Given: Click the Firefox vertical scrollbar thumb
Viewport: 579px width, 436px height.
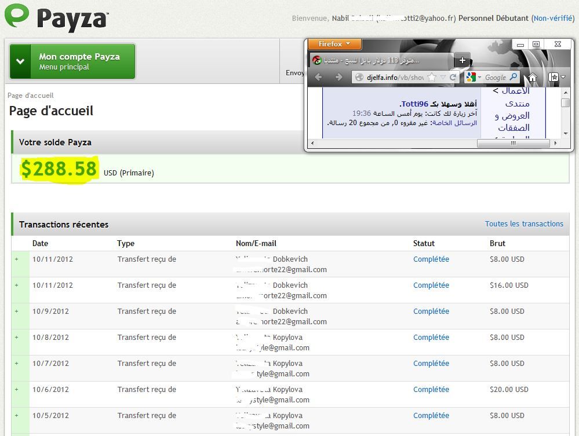Looking at the screenshot, I should click(x=565, y=102).
